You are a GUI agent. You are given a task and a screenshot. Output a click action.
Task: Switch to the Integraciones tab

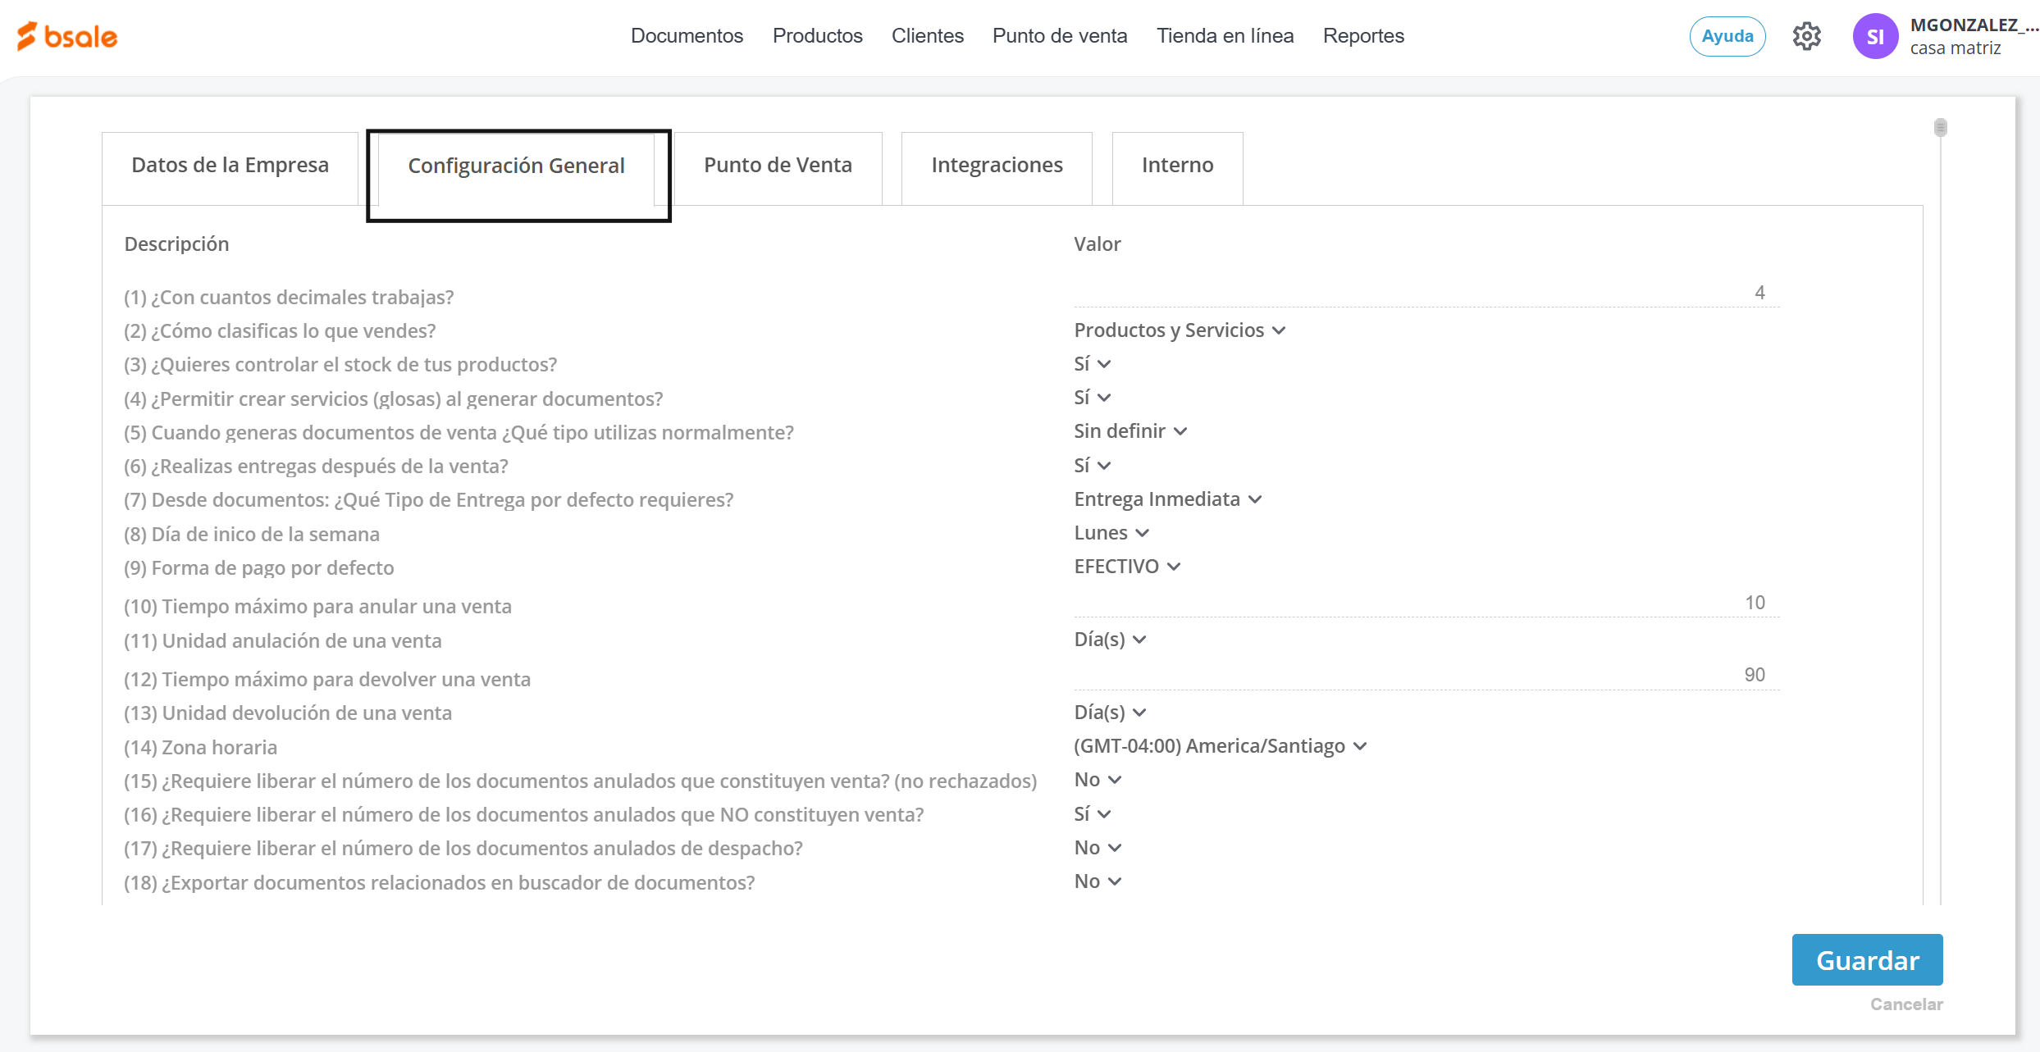pos(996,166)
